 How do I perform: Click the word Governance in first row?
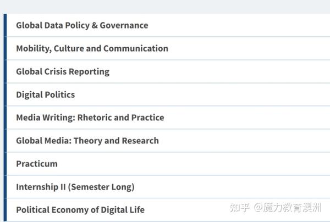pos(124,25)
